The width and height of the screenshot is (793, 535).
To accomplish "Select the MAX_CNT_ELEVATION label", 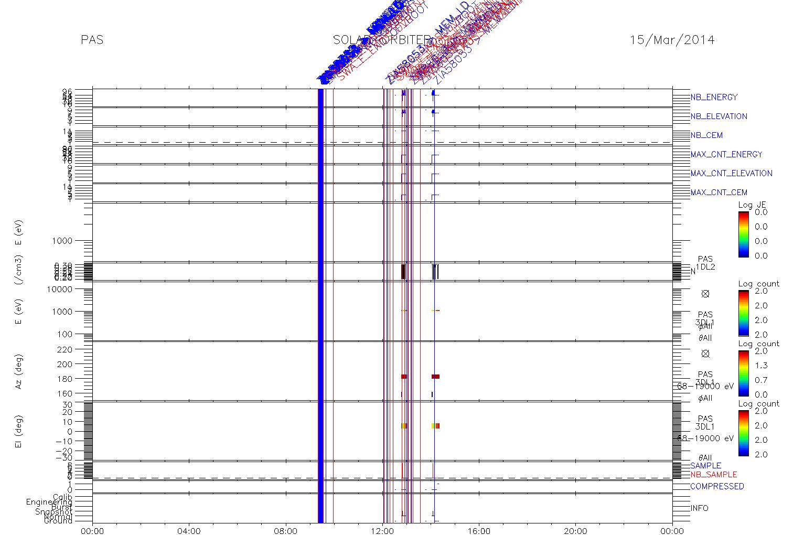I will [x=731, y=173].
